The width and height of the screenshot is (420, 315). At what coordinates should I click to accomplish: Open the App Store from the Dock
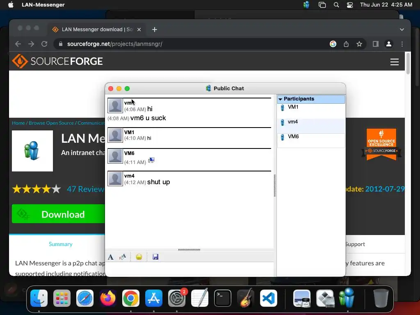pos(154,298)
